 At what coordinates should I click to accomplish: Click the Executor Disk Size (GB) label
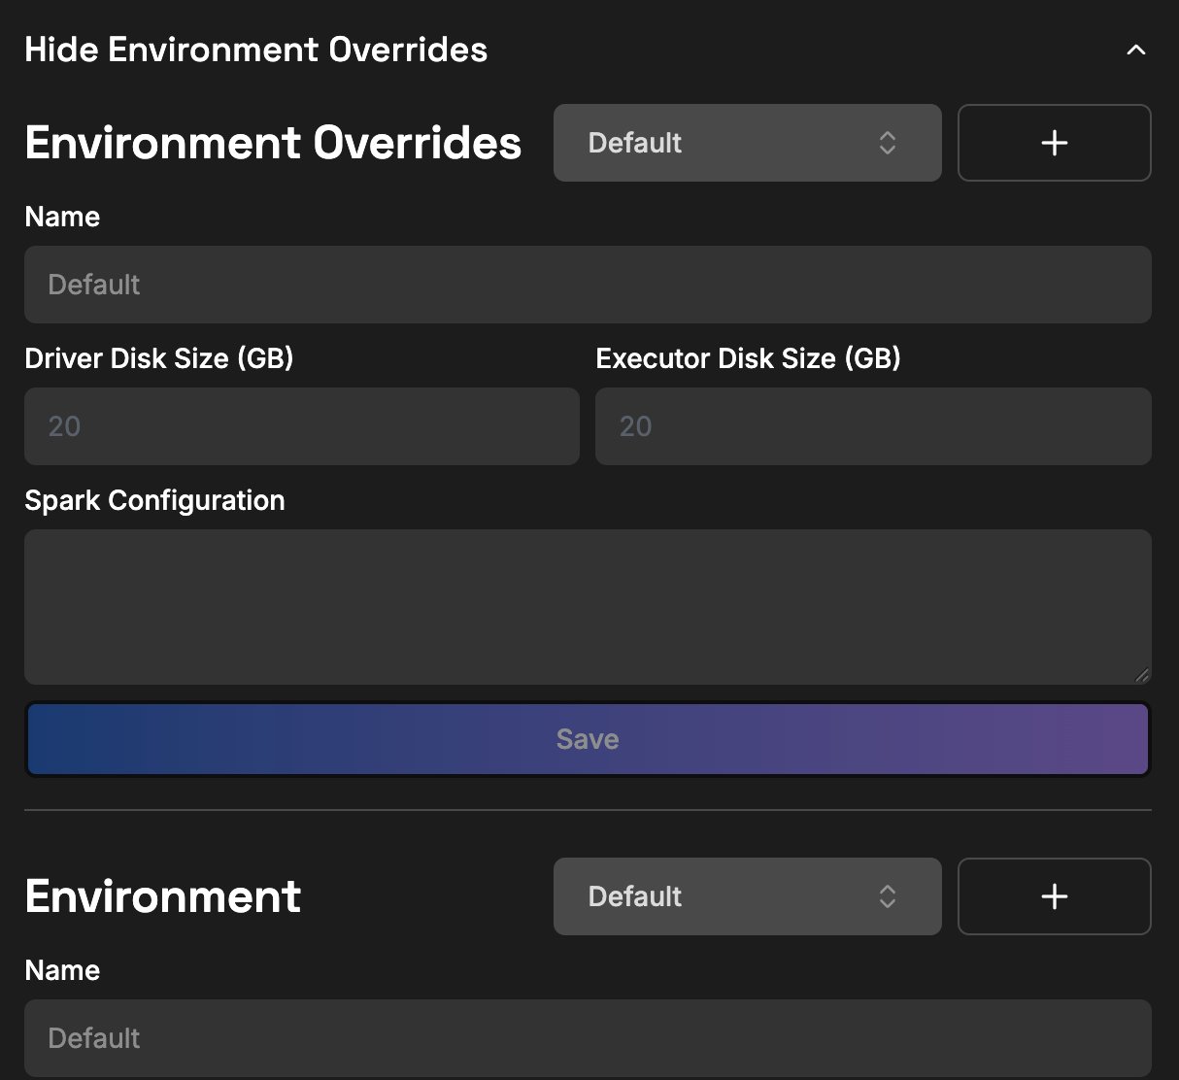click(x=748, y=358)
